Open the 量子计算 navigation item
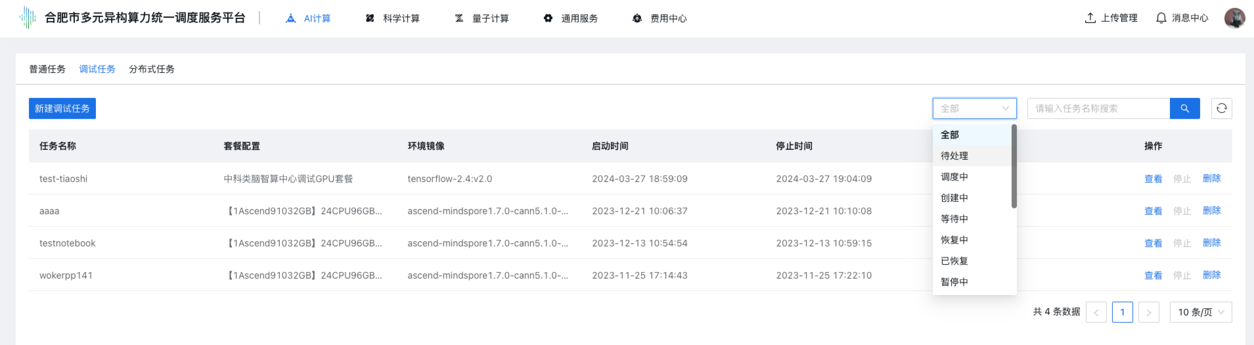The width and height of the screenshot is (1254, 345). point(482,18)
